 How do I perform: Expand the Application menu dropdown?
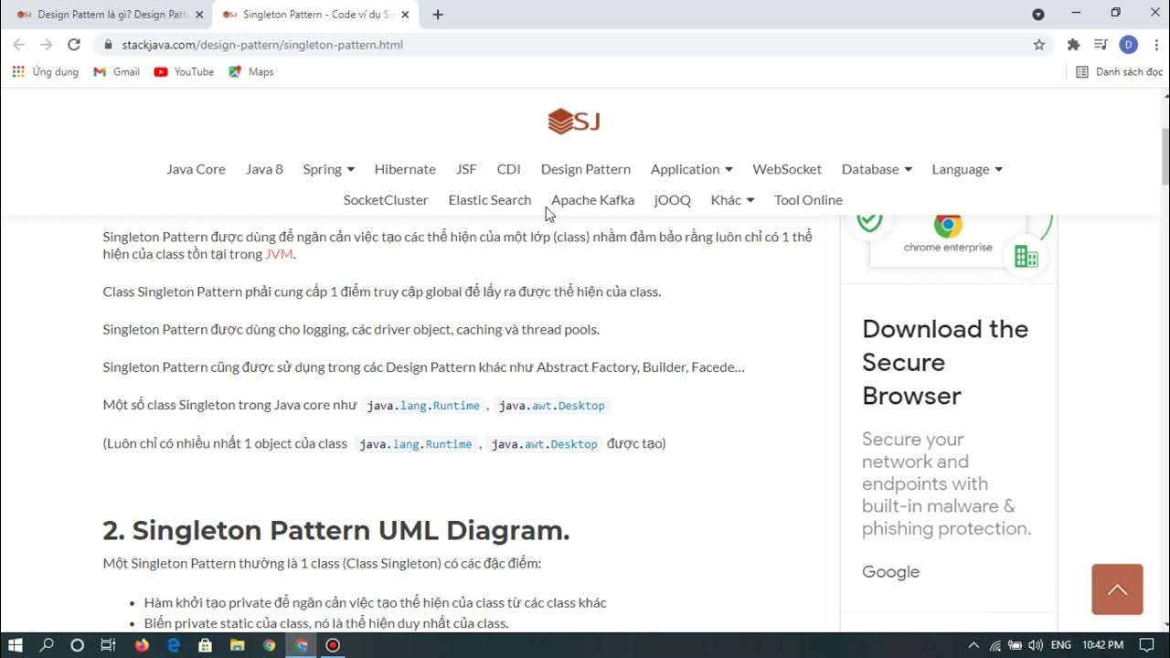tap(691, 169)
